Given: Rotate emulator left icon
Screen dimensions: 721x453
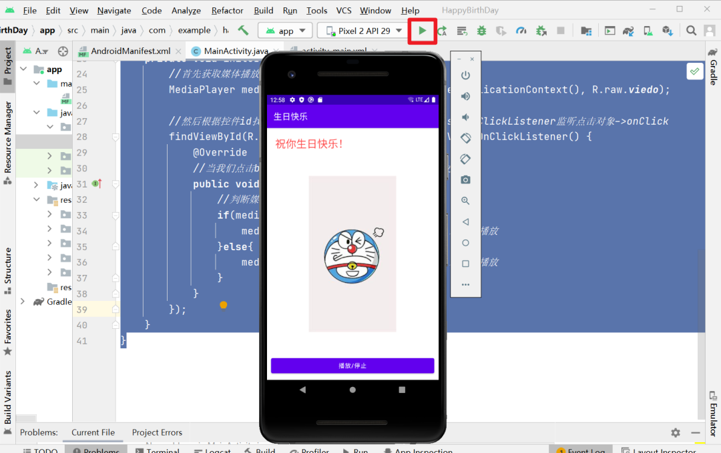Looking at the screenshot, I should [x=466, y=138].
